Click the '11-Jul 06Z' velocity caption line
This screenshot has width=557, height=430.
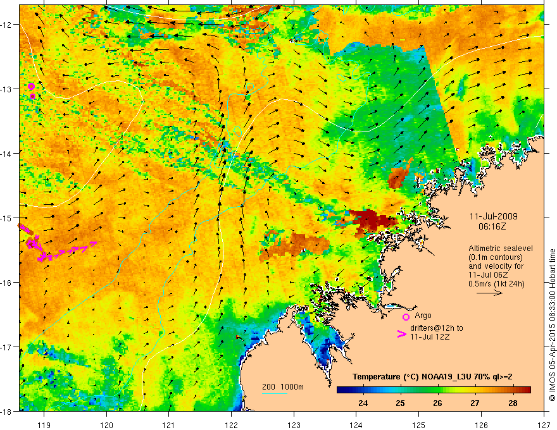488,274
